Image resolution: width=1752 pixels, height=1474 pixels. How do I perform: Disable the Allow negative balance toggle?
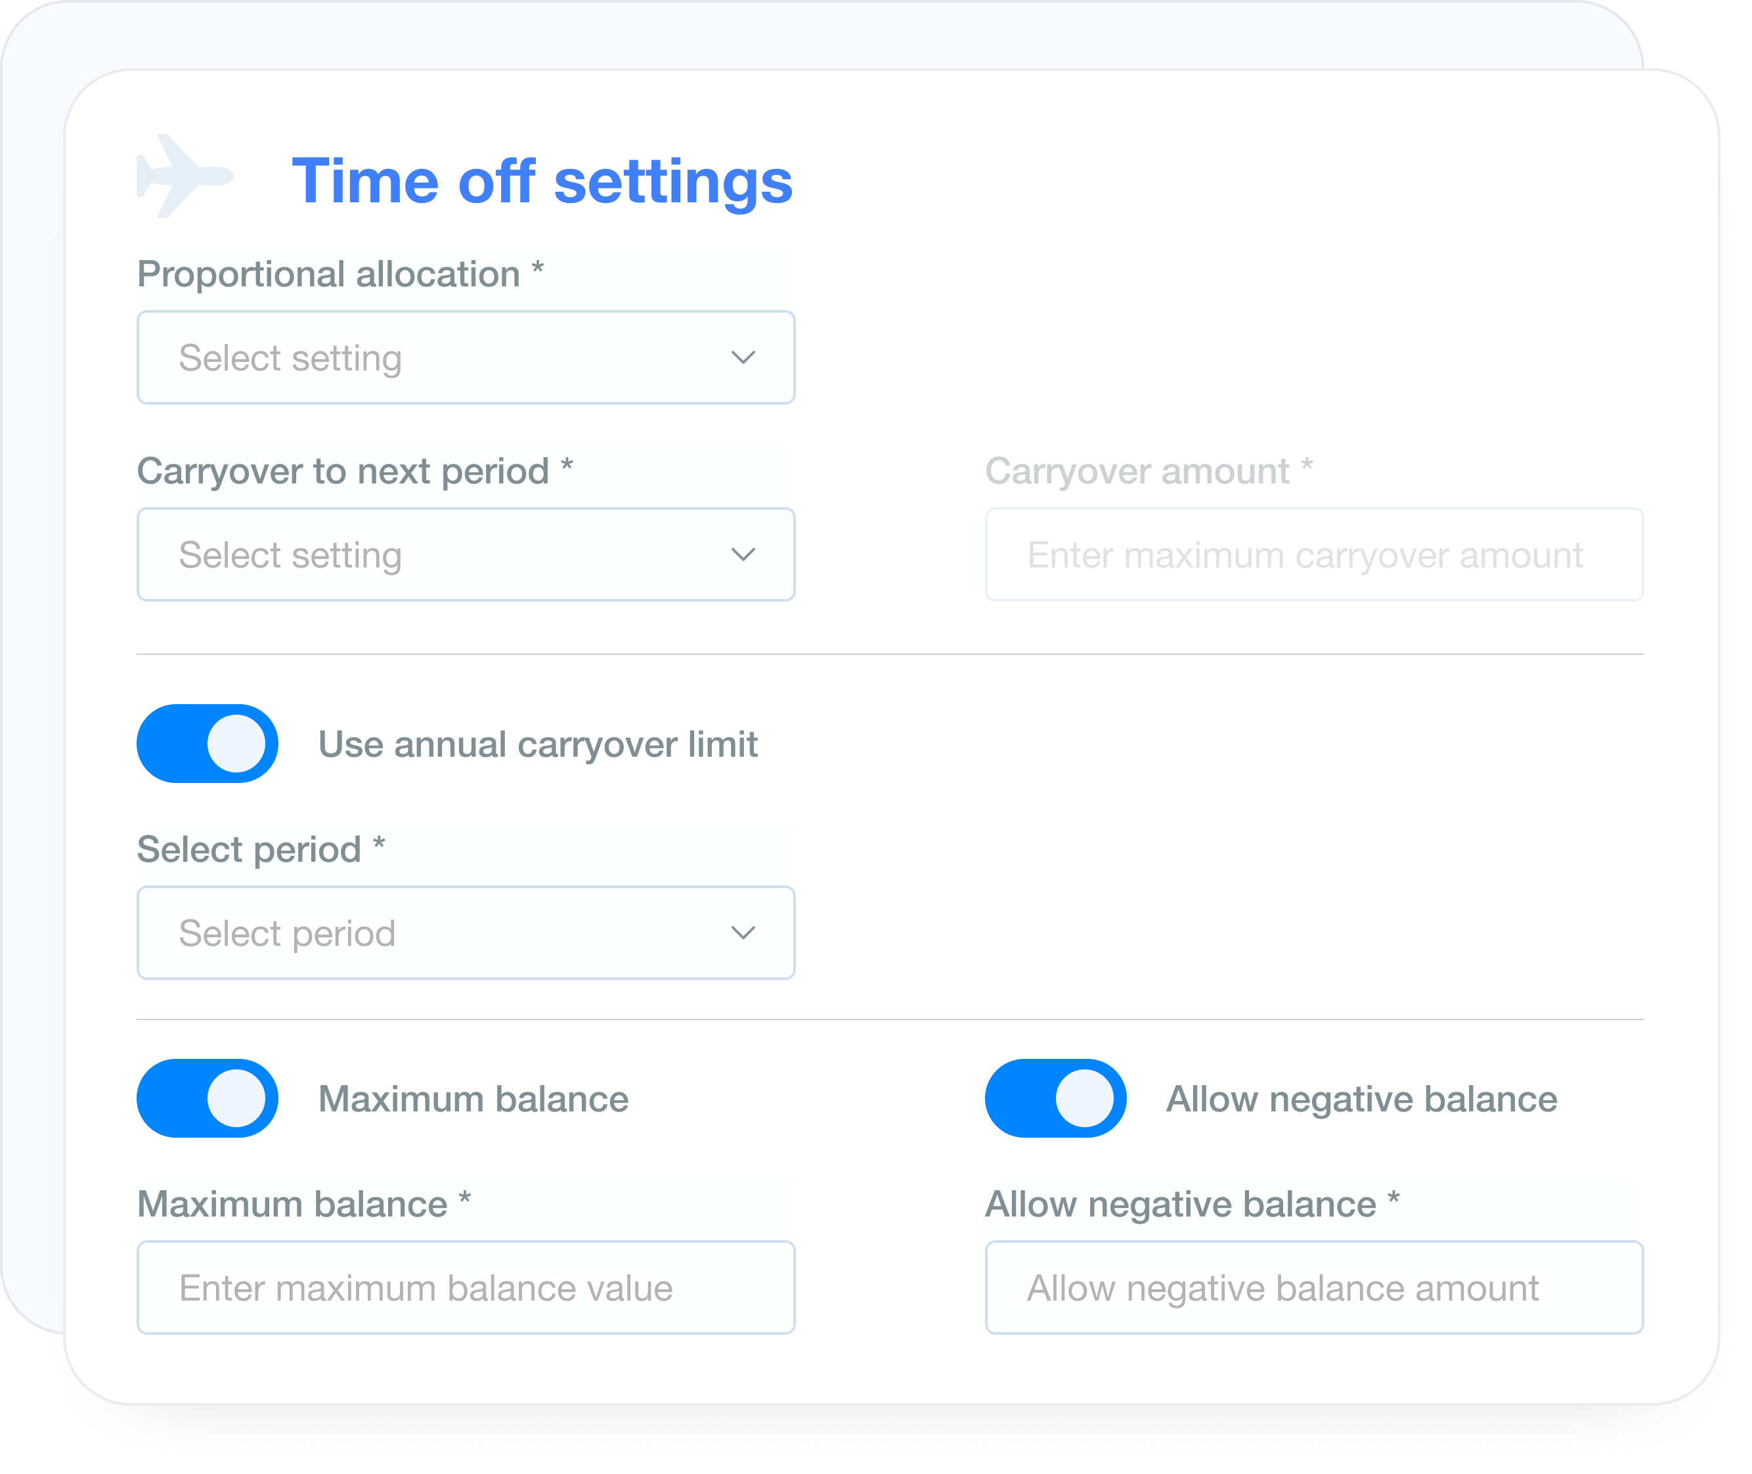click(x=1055, y=1099)
